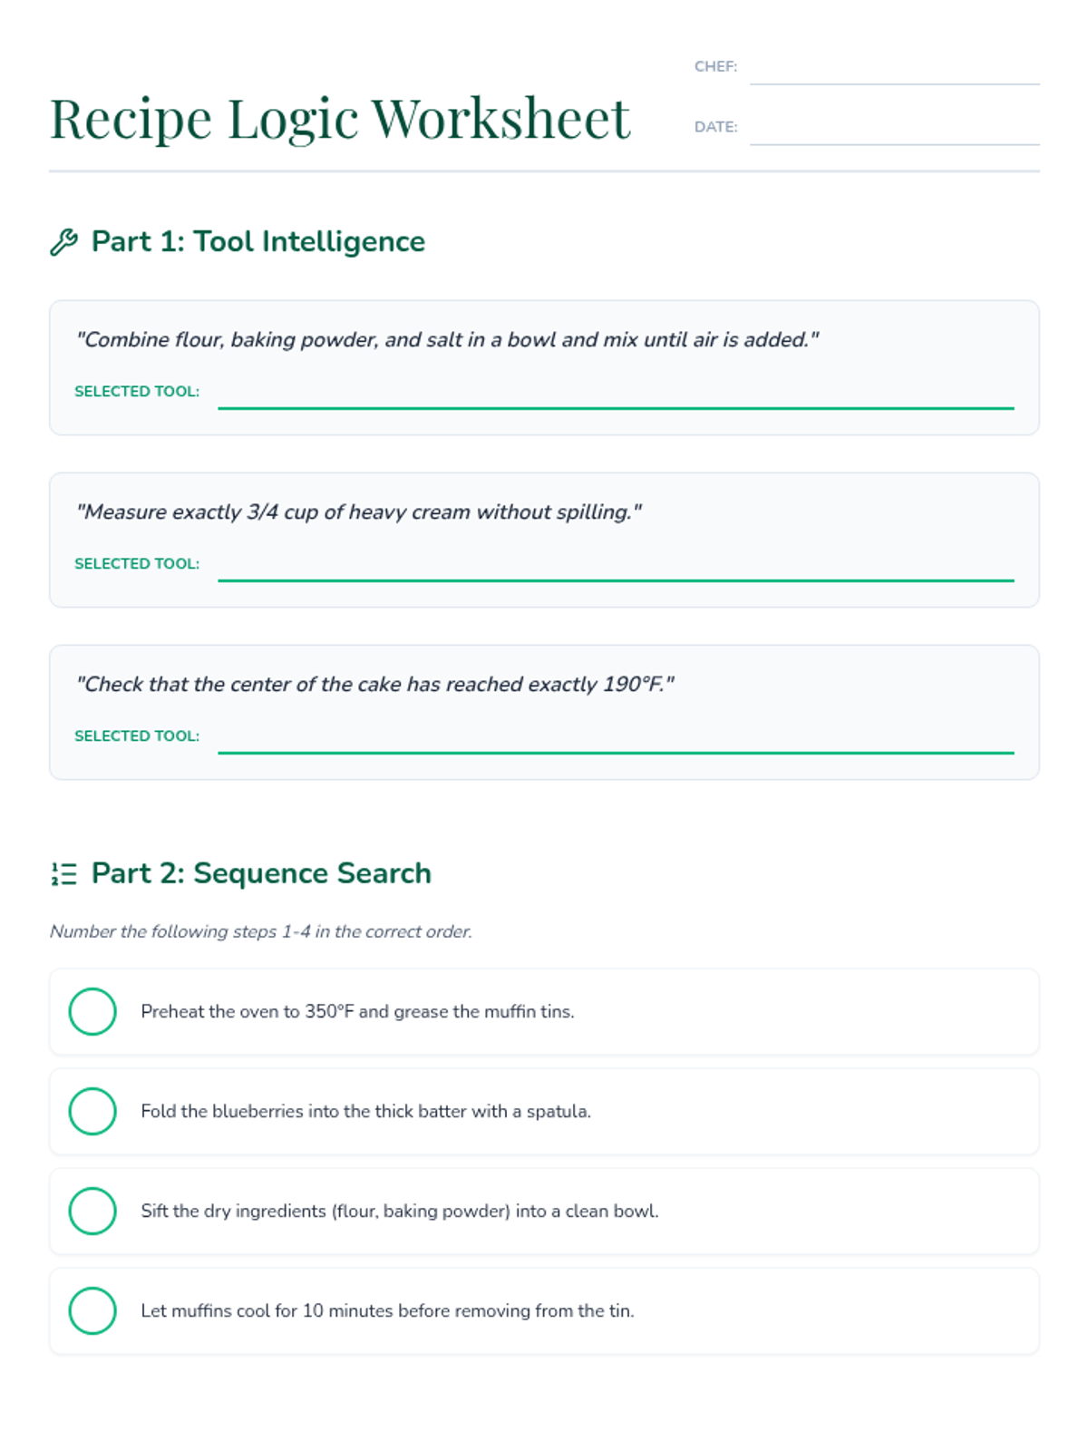1088x1451 pixels.
Task: Click the numbered list icon beside Part 2
Action: tap(63, 874)
